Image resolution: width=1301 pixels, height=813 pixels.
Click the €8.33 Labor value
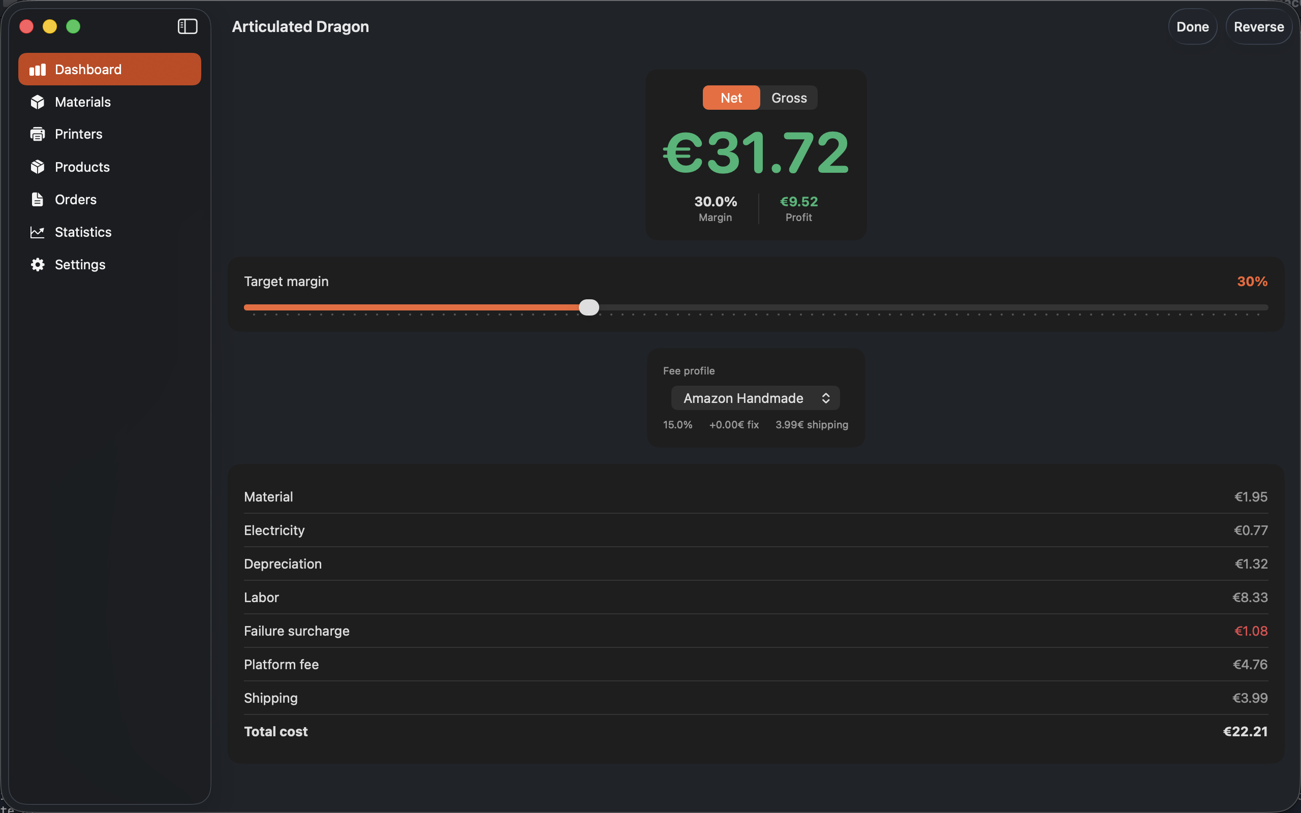(x=1250, y=598)
